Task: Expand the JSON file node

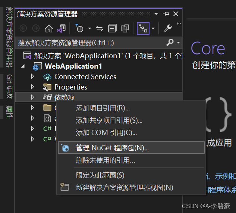Action: pyautogui.click(x=32, y=118)
